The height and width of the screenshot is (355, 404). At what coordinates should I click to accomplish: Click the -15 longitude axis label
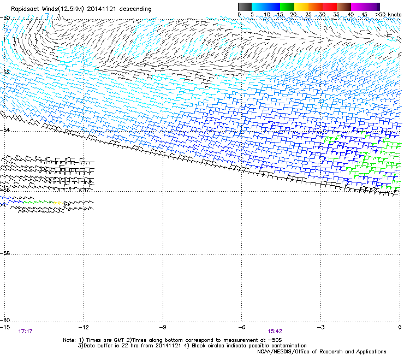tap(5, 327)
